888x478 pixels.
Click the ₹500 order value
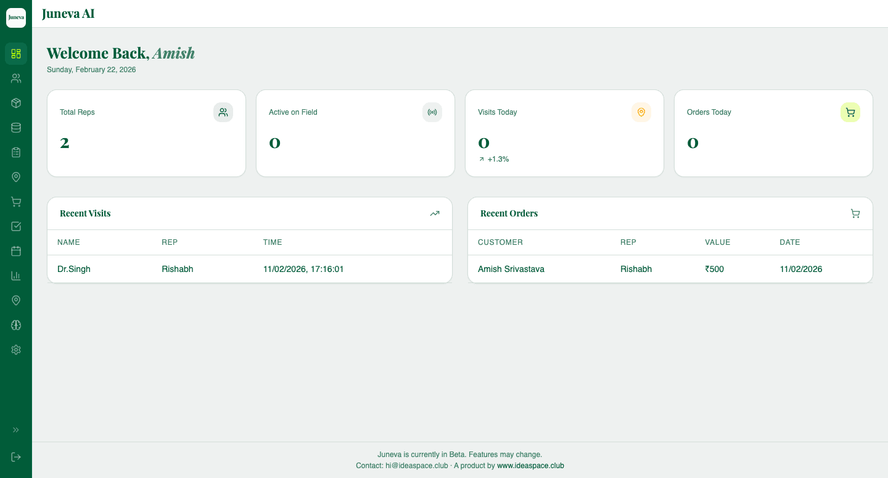[x=715, y=269]
